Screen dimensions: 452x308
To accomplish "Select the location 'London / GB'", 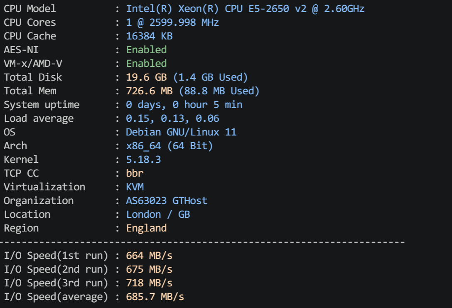I will (158, 214).
